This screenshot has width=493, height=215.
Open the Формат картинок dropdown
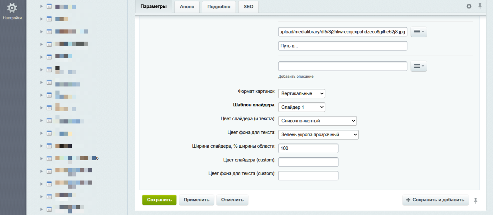pyautogui.click(x=301, y=93)
